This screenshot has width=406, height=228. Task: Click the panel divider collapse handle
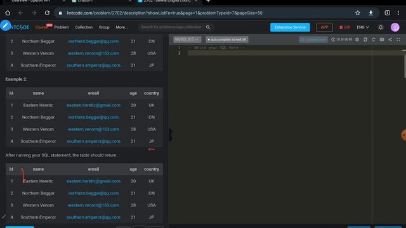pos(171,135)
